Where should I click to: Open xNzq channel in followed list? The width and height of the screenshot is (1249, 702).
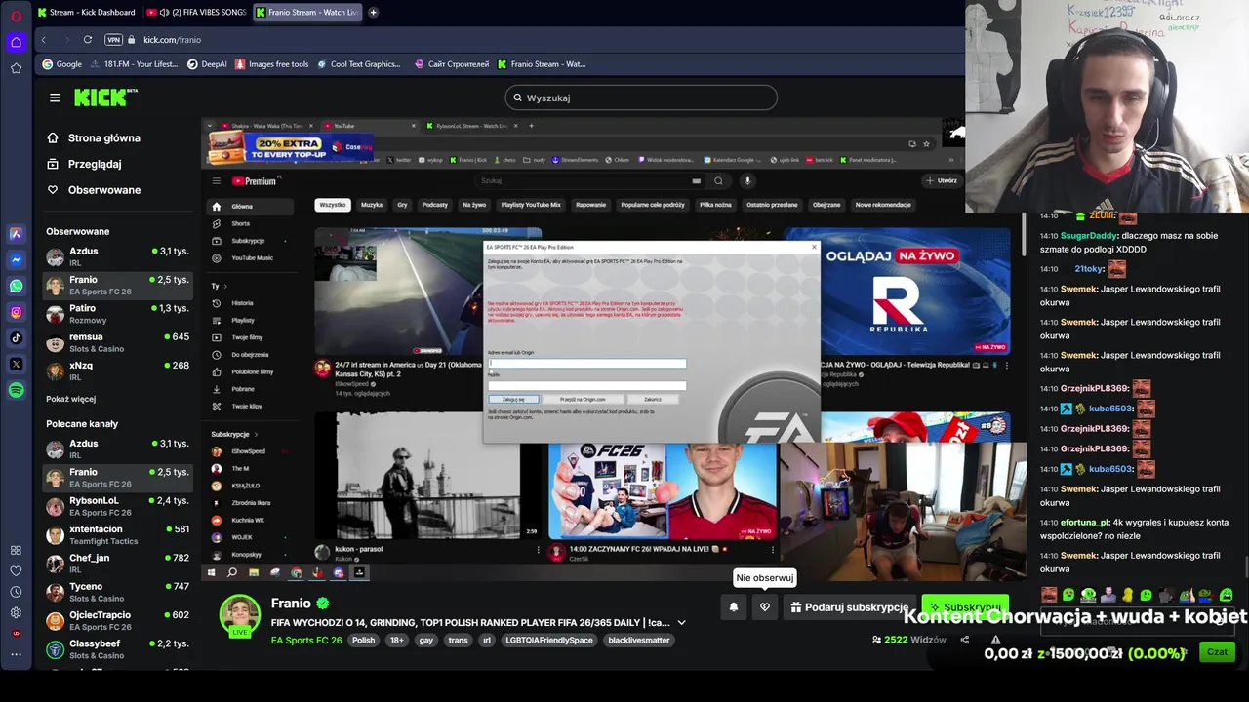pos(117,370)
